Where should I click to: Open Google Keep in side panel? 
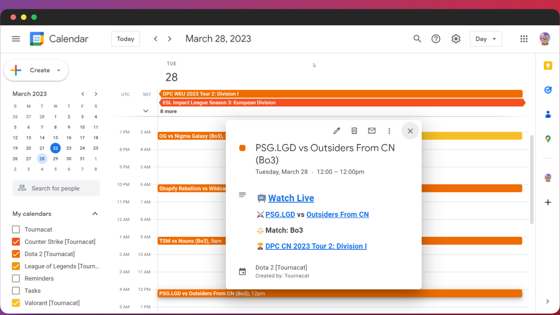tap(548, 66)
